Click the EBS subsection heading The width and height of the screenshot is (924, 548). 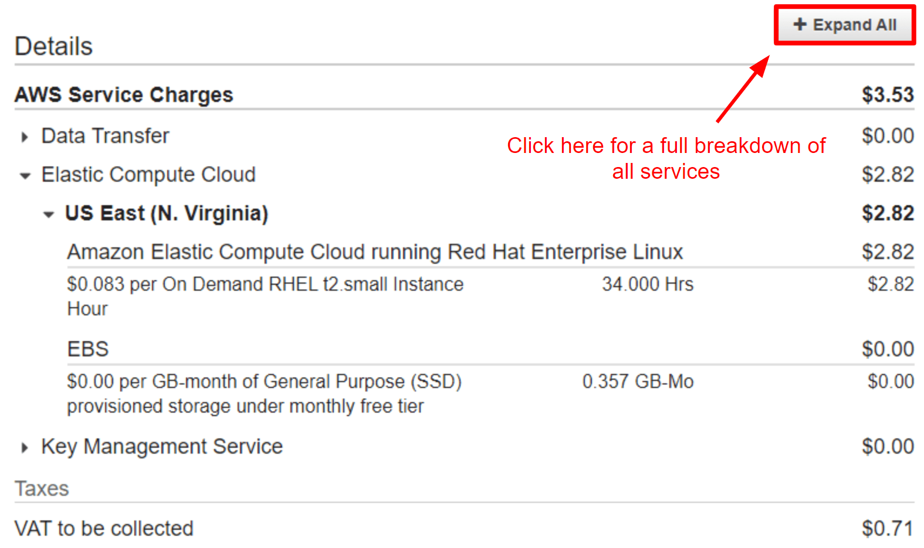[x=88, y=349]
